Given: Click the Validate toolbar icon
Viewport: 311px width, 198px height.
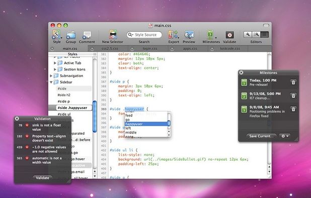Looking at the screenshot, I should [229, 35].
